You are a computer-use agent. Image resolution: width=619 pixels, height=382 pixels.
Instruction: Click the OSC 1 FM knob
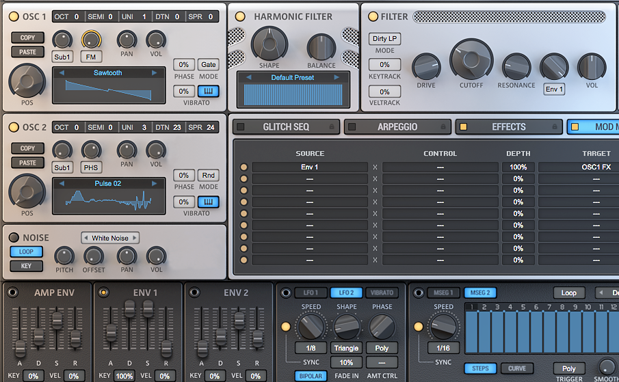tap(91, 40)
